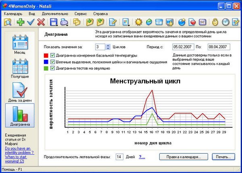
Task: Click the red X delete icon
Action: pos(41,22)
